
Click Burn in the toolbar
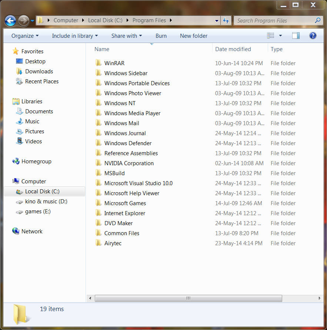161,36
